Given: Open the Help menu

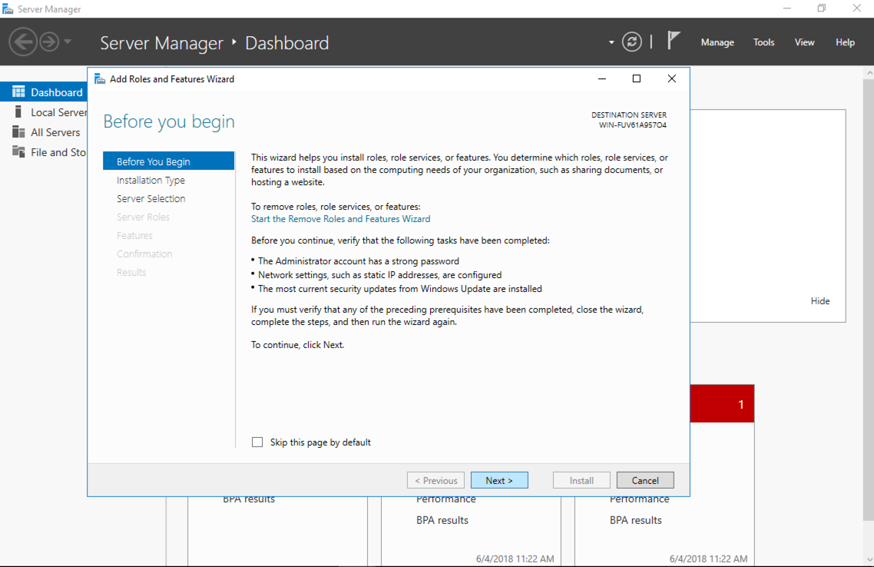Looking at the screenshot, I should point(845,42).
